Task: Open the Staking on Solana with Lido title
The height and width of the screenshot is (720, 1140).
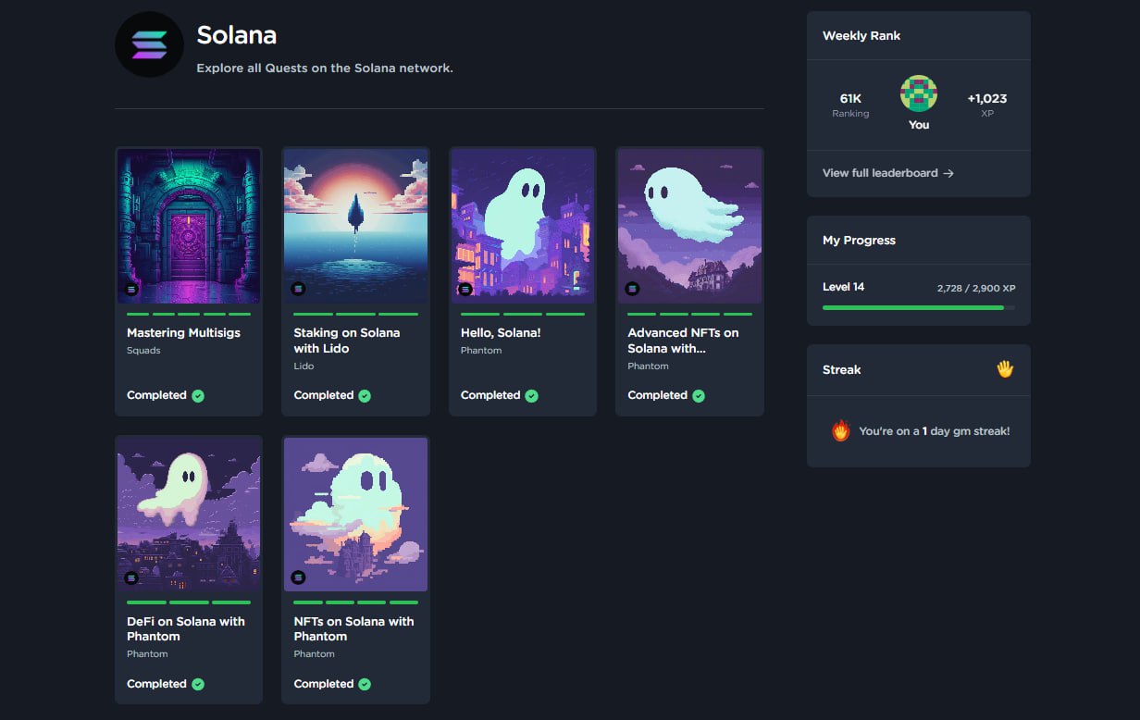Action: [347, 341]
